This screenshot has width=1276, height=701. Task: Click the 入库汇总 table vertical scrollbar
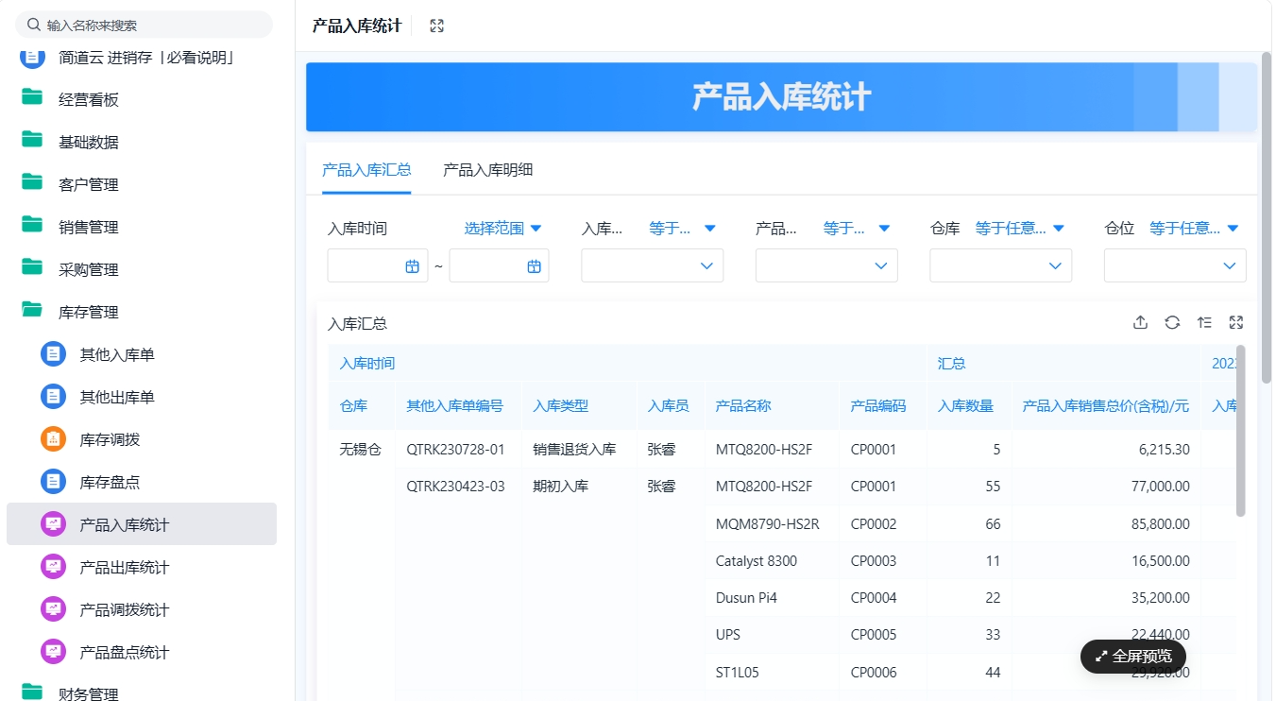coord(1240,431)
